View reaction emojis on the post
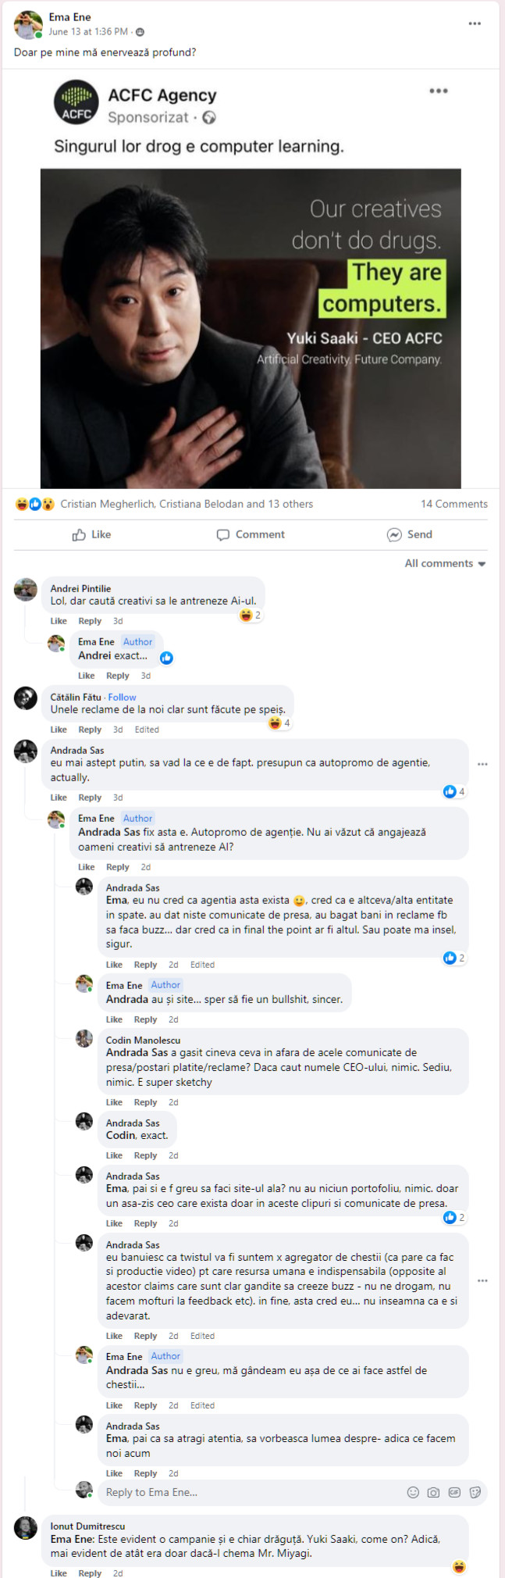505x1578 pixels. (34, 504)
